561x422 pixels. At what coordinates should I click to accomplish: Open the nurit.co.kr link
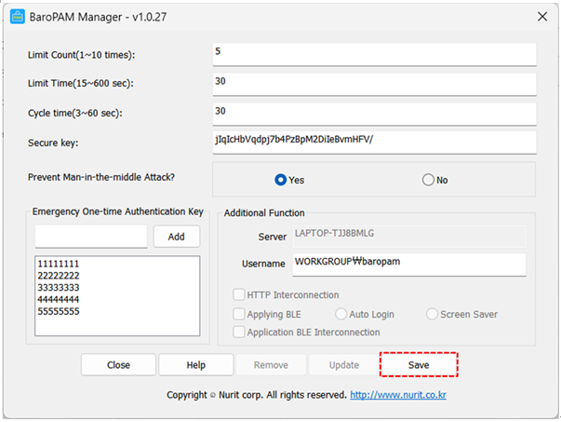398,395
